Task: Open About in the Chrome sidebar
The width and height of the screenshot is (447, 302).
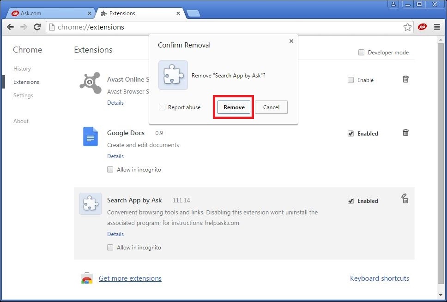Action: coord(21,121)
